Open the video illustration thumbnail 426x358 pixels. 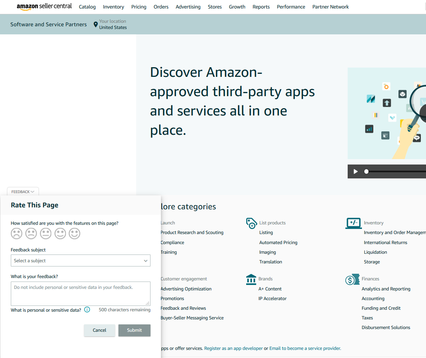(x=387, y=114)
